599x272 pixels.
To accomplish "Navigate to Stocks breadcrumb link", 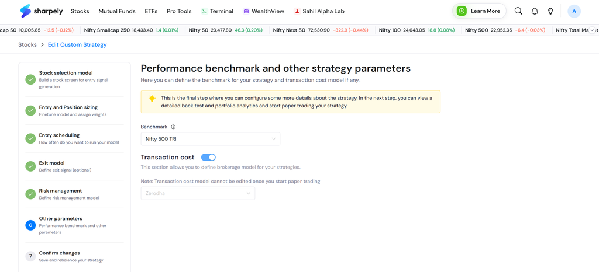I will click(27, 44).
